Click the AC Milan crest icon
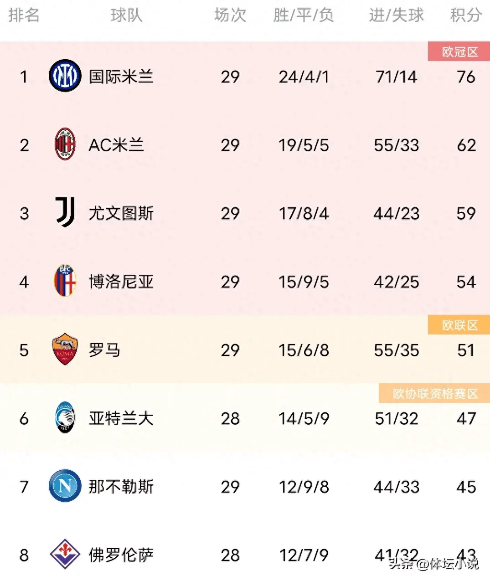The image size is (490, 581). 65,144
